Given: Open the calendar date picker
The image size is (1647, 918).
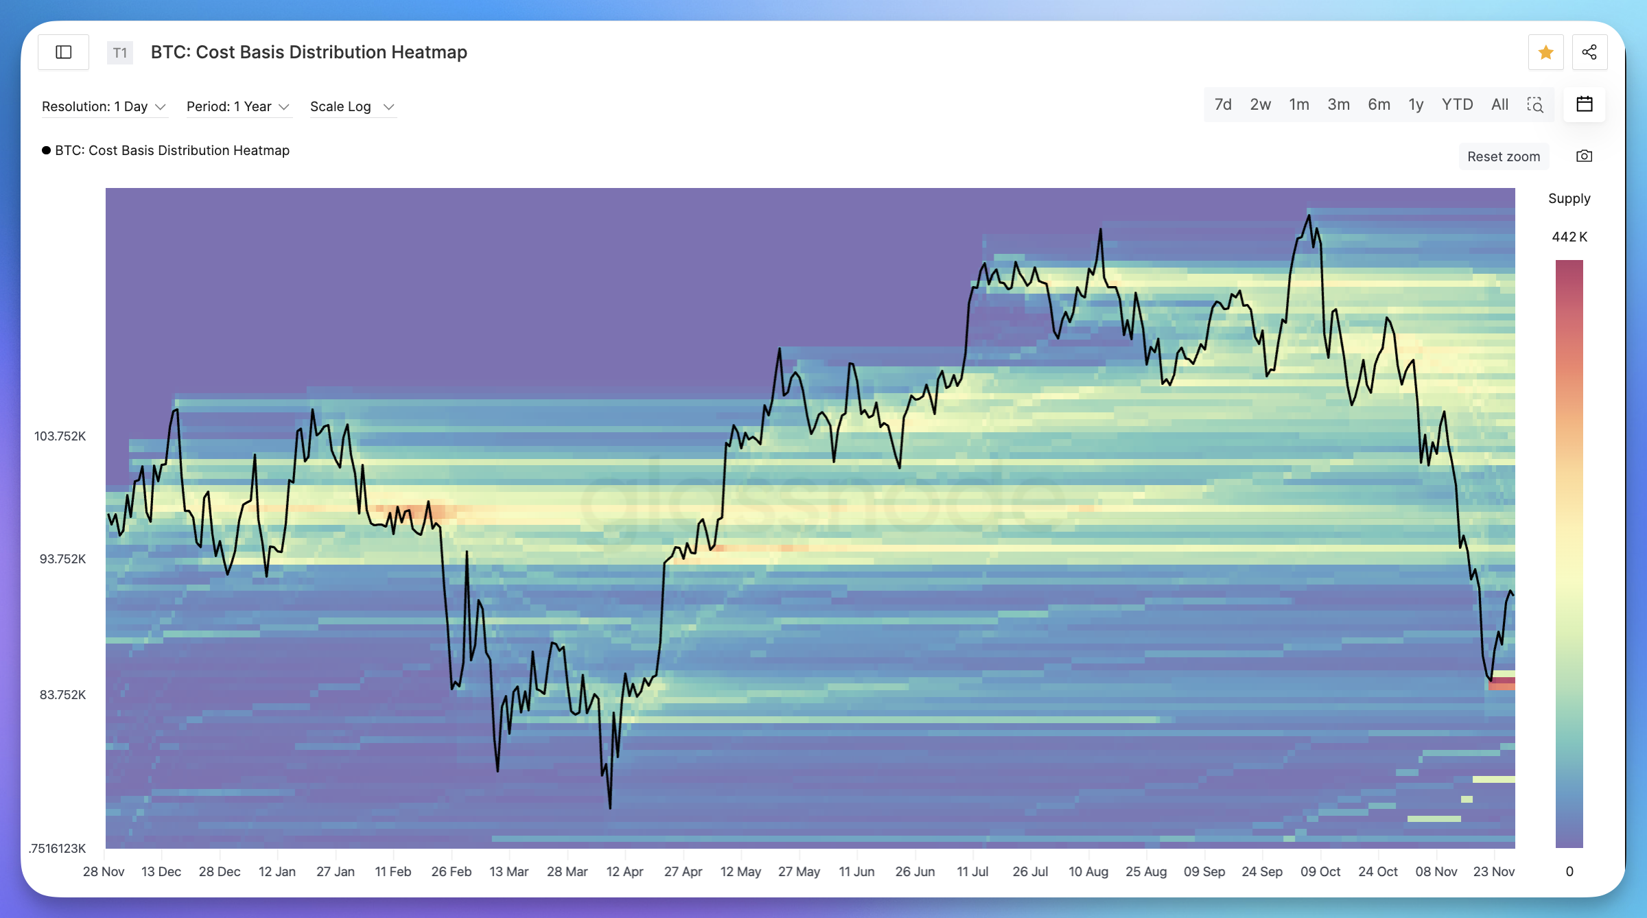Looking at the screenshot, I should (1584, 104).
